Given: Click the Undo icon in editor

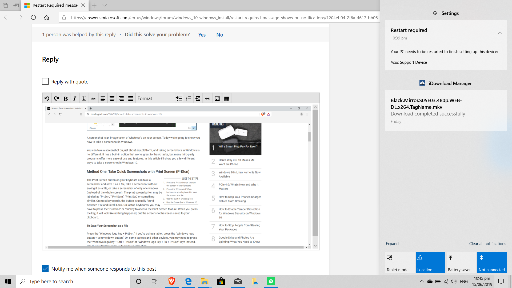Looking at the screenshot, I should tap(47, 99).
